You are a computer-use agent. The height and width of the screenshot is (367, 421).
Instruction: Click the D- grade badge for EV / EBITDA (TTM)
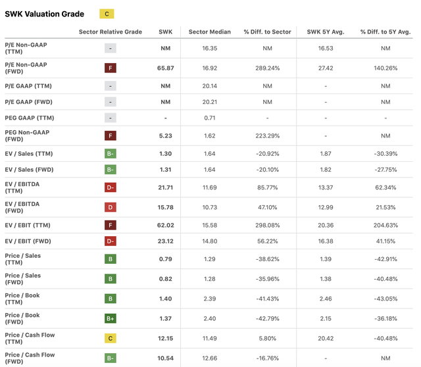click(111, 187)
